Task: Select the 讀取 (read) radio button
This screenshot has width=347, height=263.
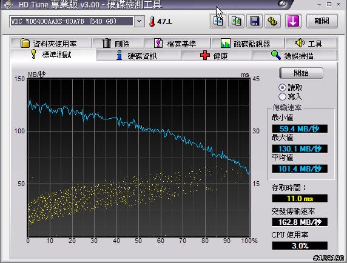Action: [x=282, y=88]
